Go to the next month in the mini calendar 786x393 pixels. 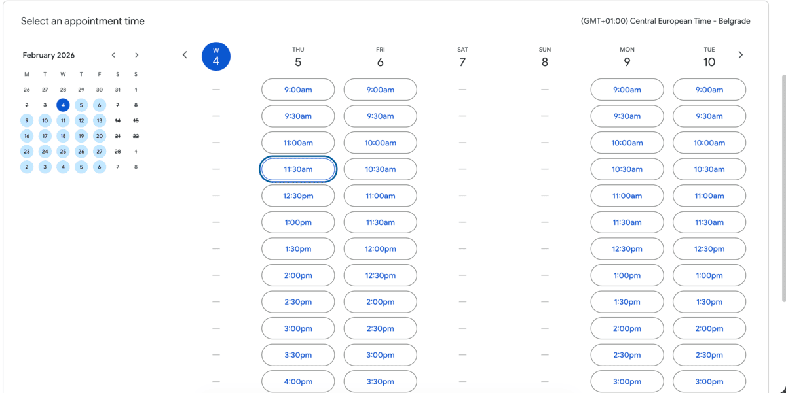click(137, 55)
